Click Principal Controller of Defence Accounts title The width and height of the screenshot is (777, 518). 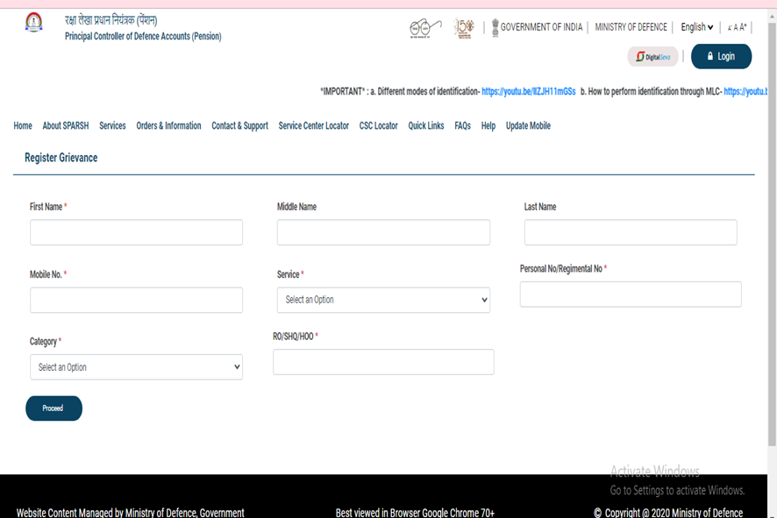coord(143,36)
